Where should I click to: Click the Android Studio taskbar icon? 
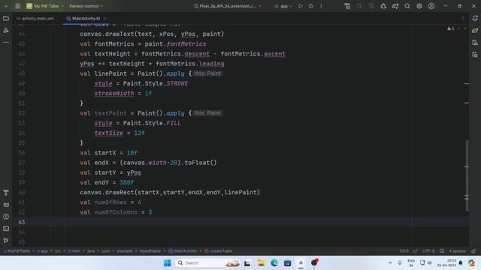[301, 262]
